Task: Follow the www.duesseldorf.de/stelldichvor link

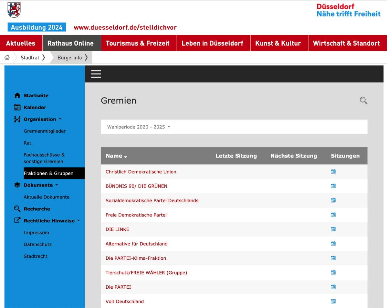Action: [125, 27]
